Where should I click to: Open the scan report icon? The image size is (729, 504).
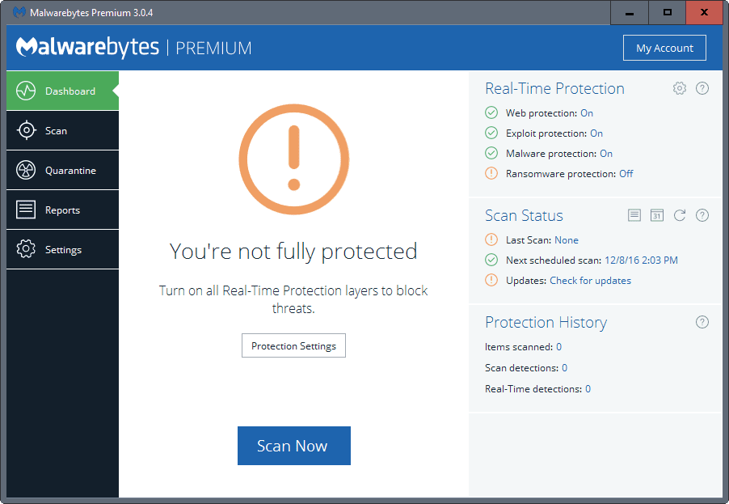(x=634, y=215)
